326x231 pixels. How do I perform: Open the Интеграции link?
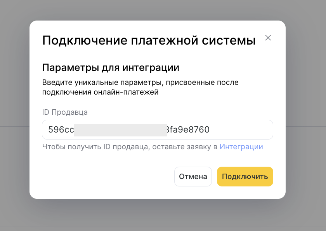click(x=241, y=147)
